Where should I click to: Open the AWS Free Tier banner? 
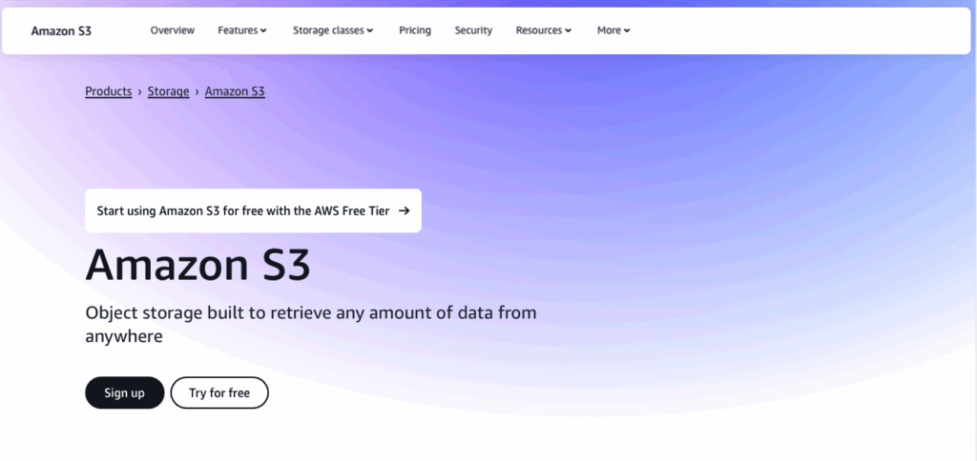(253, 210)
